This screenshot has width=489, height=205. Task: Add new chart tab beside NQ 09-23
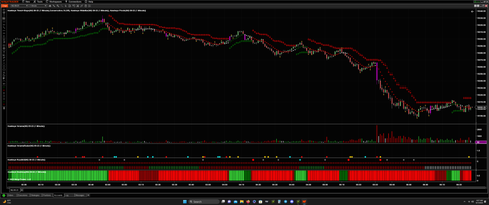22,190
